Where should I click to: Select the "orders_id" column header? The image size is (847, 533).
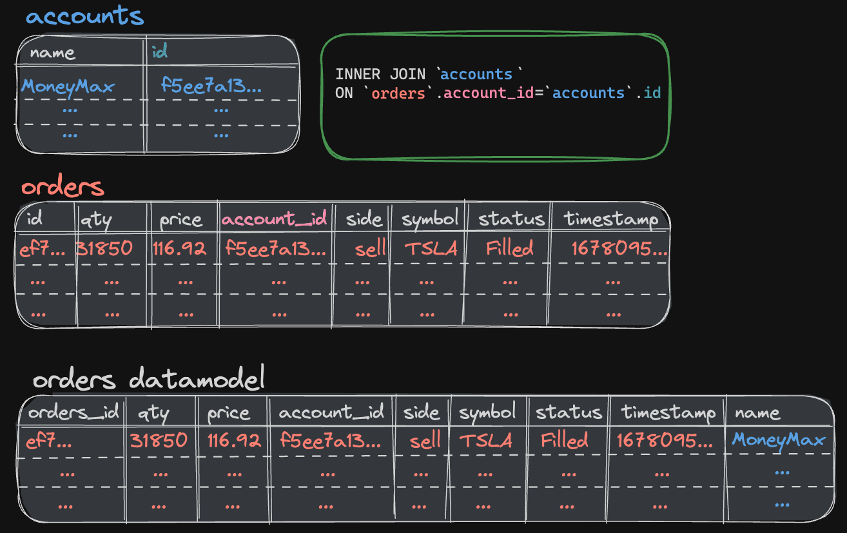point(73,412)
